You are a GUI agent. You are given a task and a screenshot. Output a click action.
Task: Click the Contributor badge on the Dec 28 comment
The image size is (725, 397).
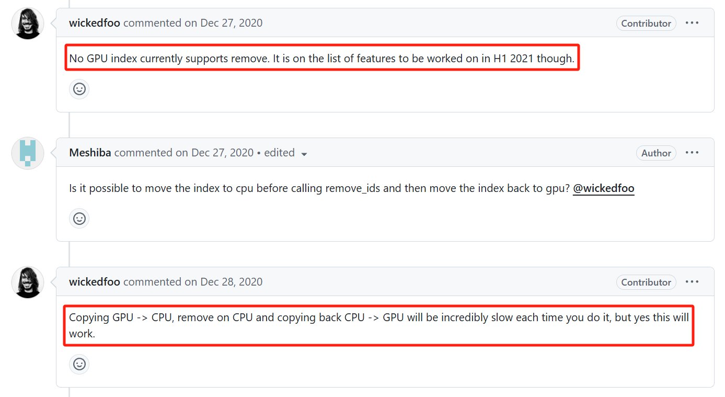click(x=646, y=282)
